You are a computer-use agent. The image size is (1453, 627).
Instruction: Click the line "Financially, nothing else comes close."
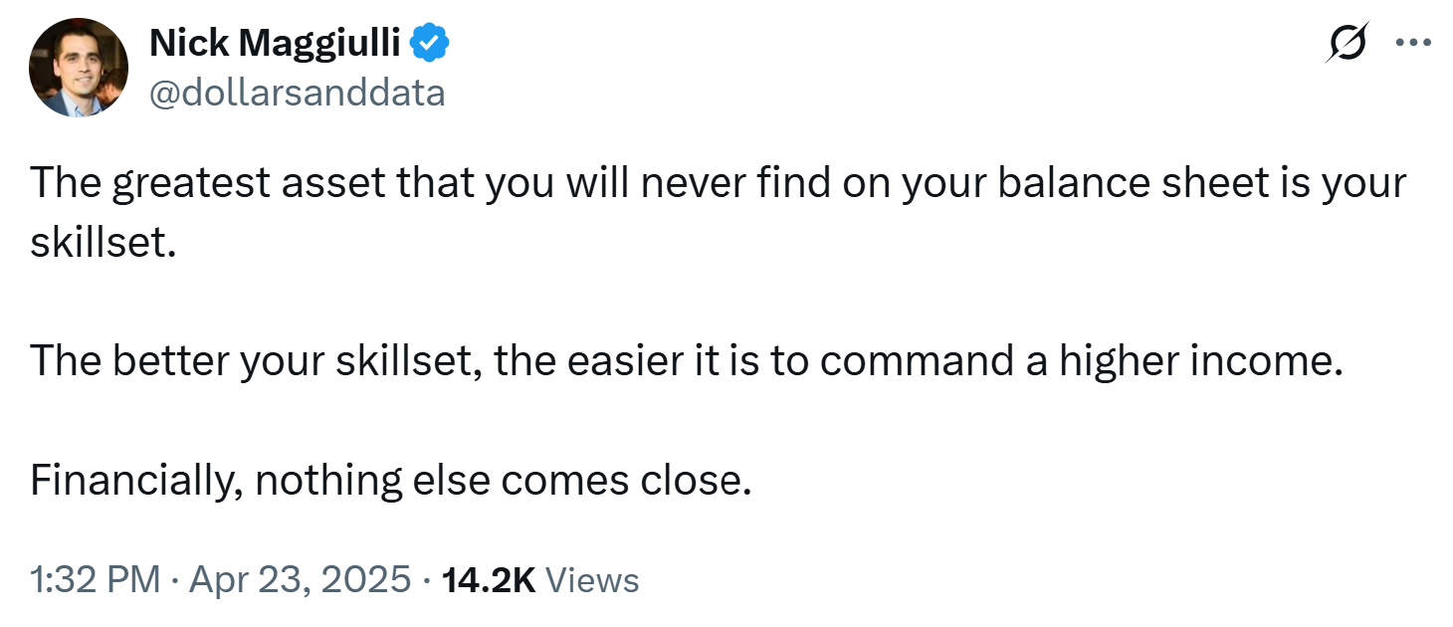coord(389,483)
